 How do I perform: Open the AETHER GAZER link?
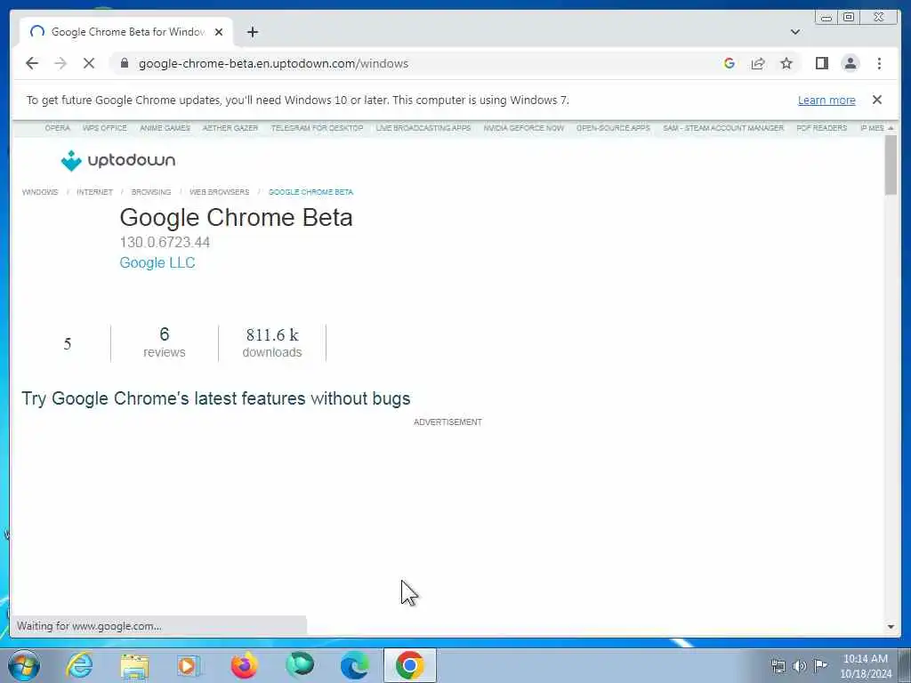pyautogui.click(x=230, y=128)
